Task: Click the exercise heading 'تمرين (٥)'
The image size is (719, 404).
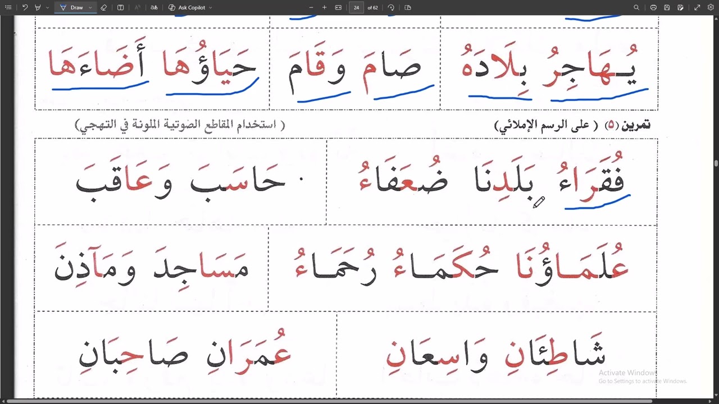Action: (x=627, y=125)
